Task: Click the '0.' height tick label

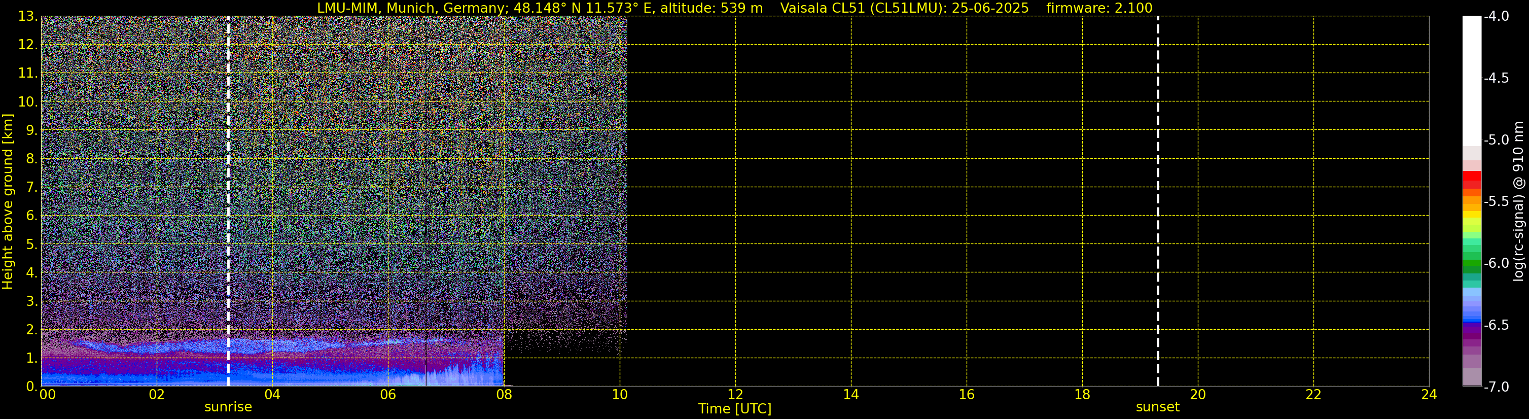Action: (31, 387)
